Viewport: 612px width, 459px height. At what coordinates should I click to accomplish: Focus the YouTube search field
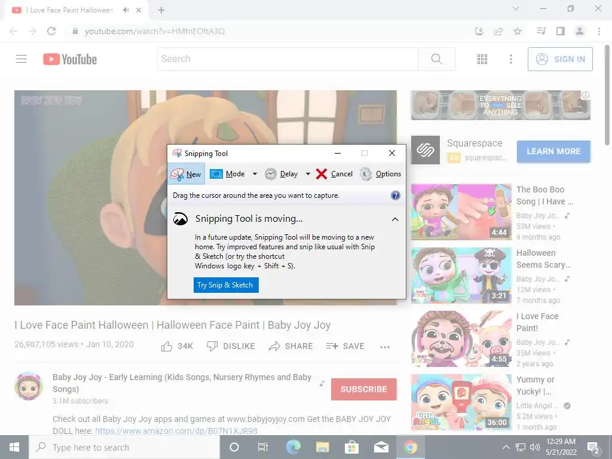pyautogui.click(x=287, y=59)
